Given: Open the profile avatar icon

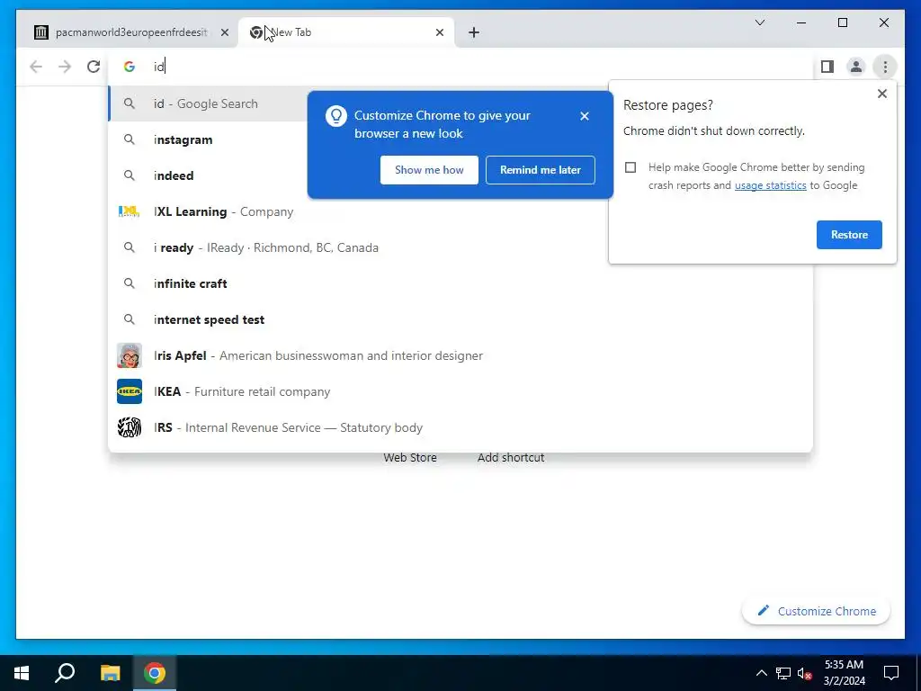Looking at the screenshot, I should point(856,67).
